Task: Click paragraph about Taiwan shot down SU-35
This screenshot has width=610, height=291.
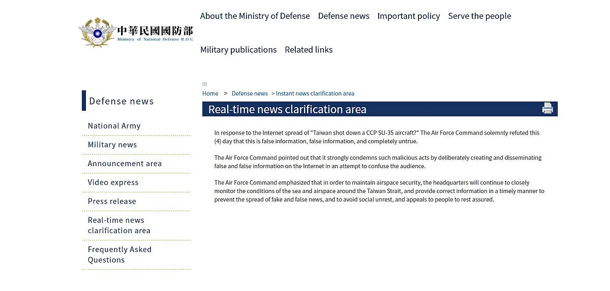Action: pyautogui.click(x=377, y=137)
